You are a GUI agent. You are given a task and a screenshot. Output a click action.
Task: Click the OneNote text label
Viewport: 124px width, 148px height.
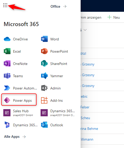click(20, 64)
